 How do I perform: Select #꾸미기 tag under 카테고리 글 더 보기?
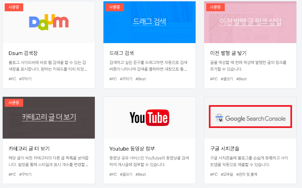pos(25,174)
